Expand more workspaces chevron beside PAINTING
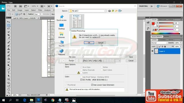 pos(152,6)
